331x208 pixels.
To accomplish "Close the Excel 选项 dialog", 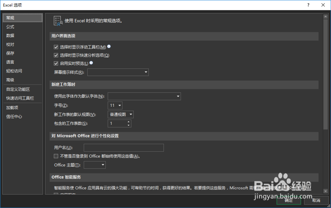I will pos(323,5).
